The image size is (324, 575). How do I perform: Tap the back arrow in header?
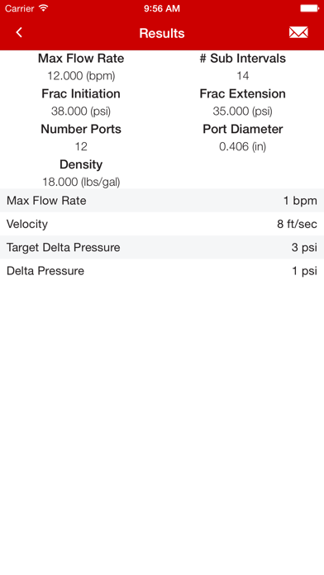click(x=19, y=33)
